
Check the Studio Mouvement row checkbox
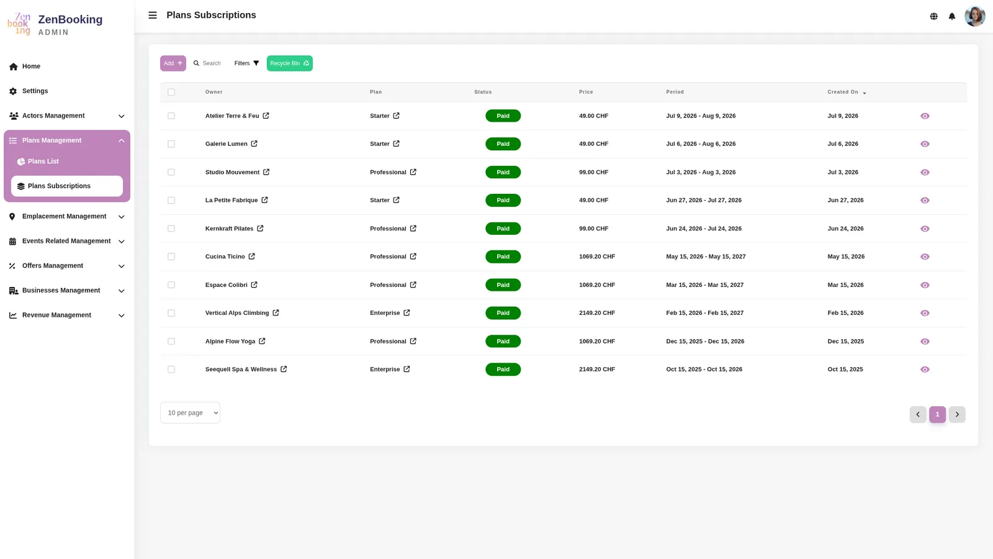point(171,172)
